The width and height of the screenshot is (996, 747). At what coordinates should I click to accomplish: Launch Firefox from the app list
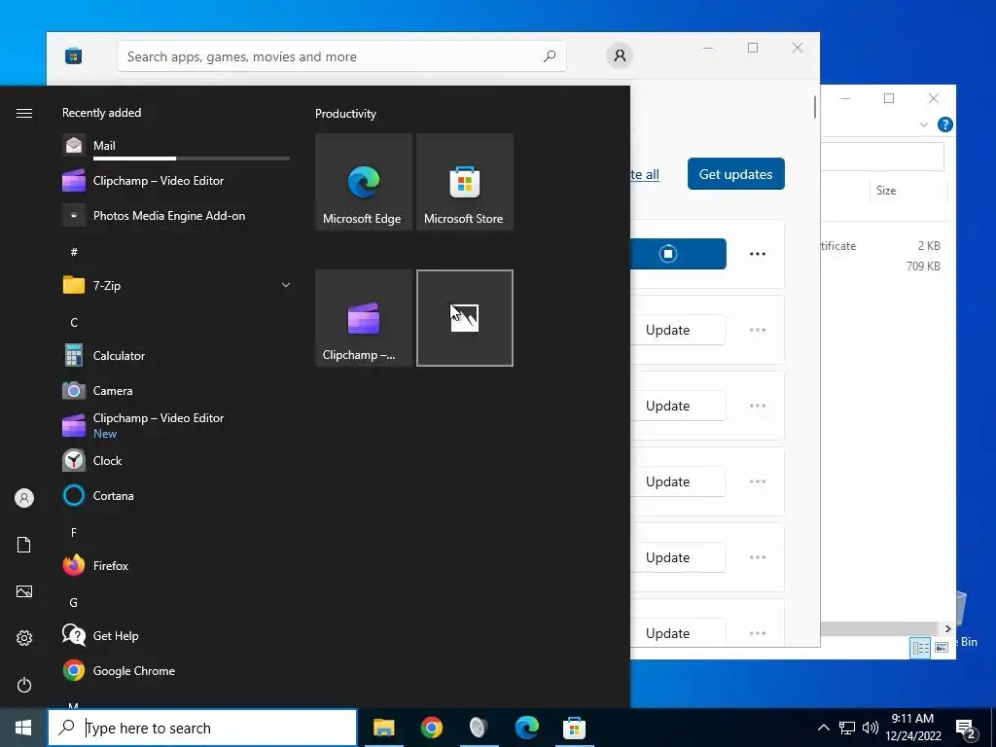[x=176, y=565]
